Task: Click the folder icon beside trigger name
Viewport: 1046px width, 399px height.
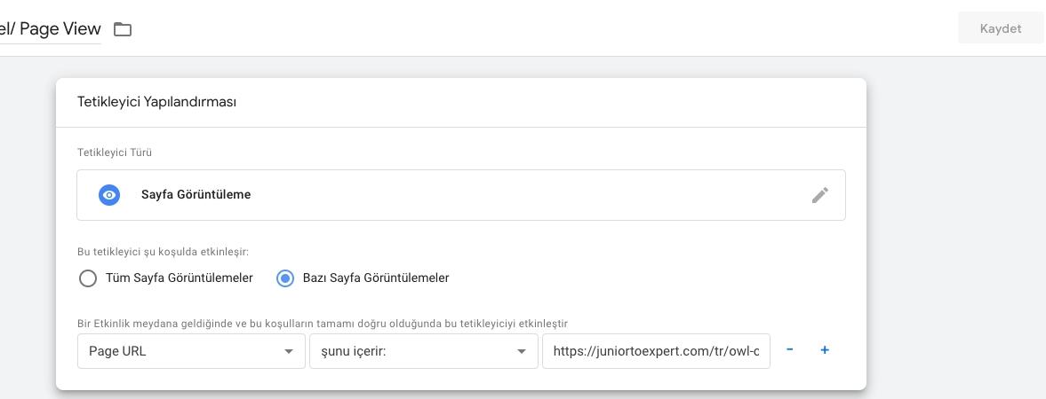Action: (123, 29)
